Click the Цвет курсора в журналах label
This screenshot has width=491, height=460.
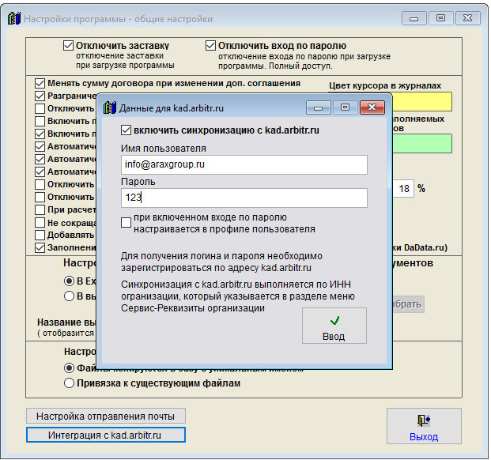[x=385, y=85]
